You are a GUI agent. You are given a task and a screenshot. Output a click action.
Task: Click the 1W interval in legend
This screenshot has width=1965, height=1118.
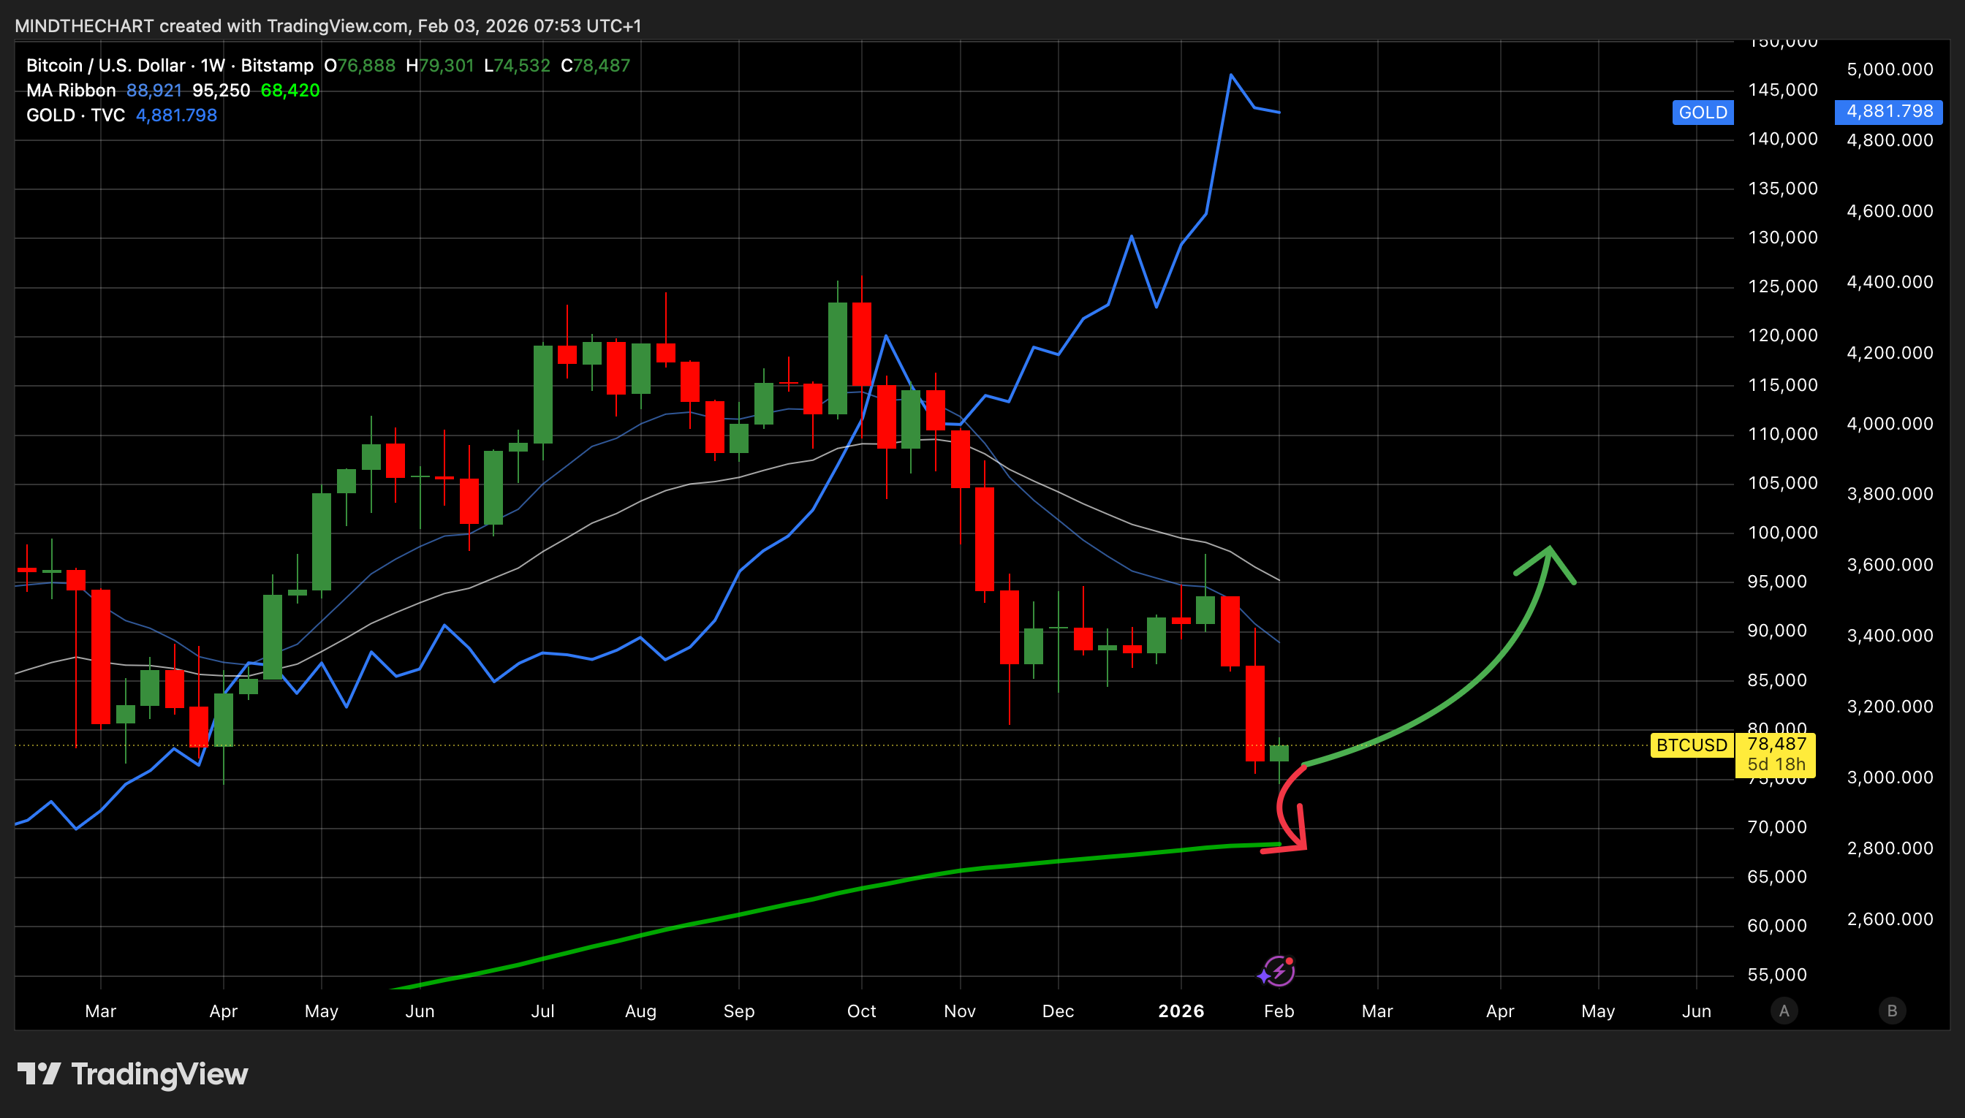click(x=213, y=66)
